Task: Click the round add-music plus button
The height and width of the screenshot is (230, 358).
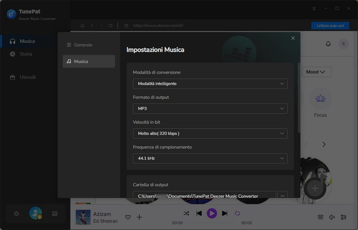Action: click(315, 188)
